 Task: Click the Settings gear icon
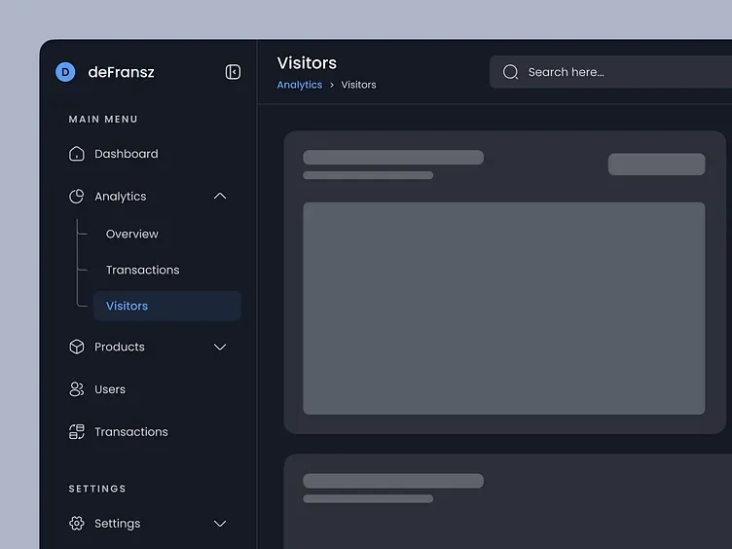point(77,524)
